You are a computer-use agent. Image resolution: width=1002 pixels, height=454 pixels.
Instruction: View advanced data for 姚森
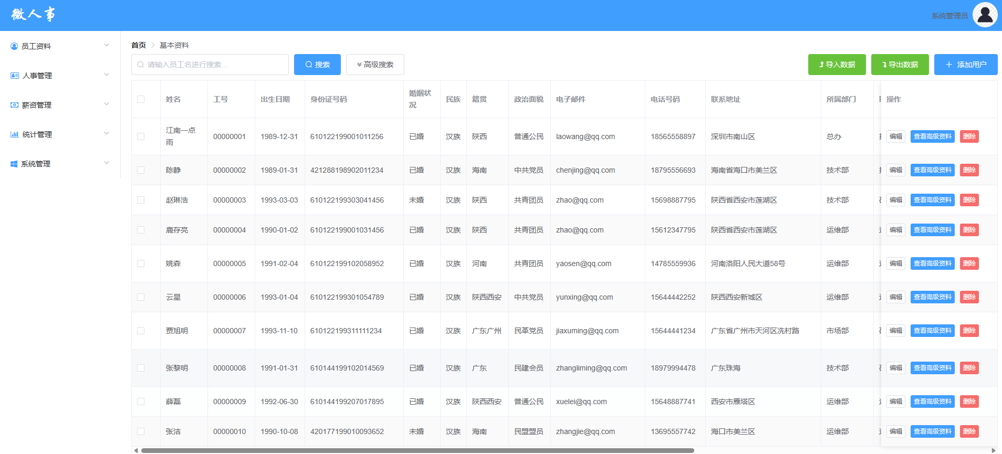point(933,263)
